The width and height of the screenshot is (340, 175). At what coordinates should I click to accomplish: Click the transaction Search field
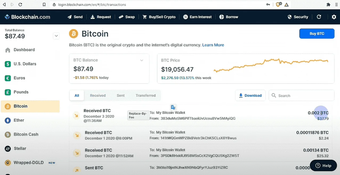301,95
